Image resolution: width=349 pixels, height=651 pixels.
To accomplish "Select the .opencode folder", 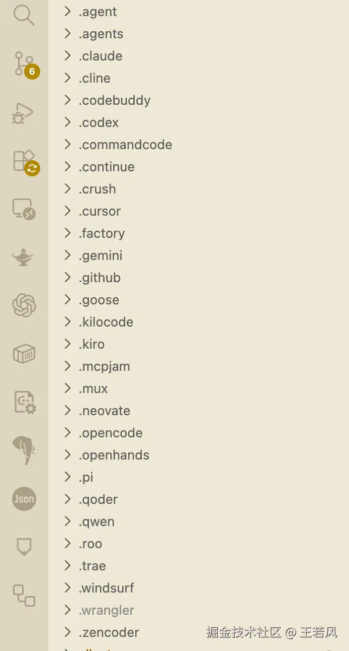I will click(x=110, y=433).
